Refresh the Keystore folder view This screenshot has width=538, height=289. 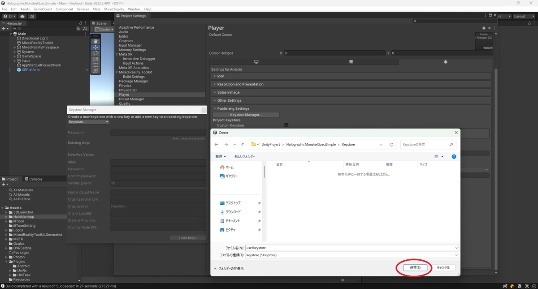click(x=391, y=145)
